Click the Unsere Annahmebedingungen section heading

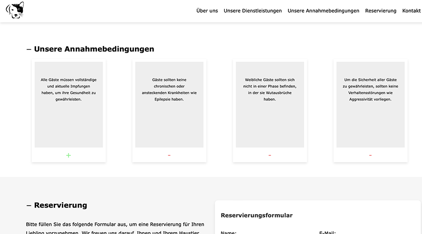click(94, 49)
